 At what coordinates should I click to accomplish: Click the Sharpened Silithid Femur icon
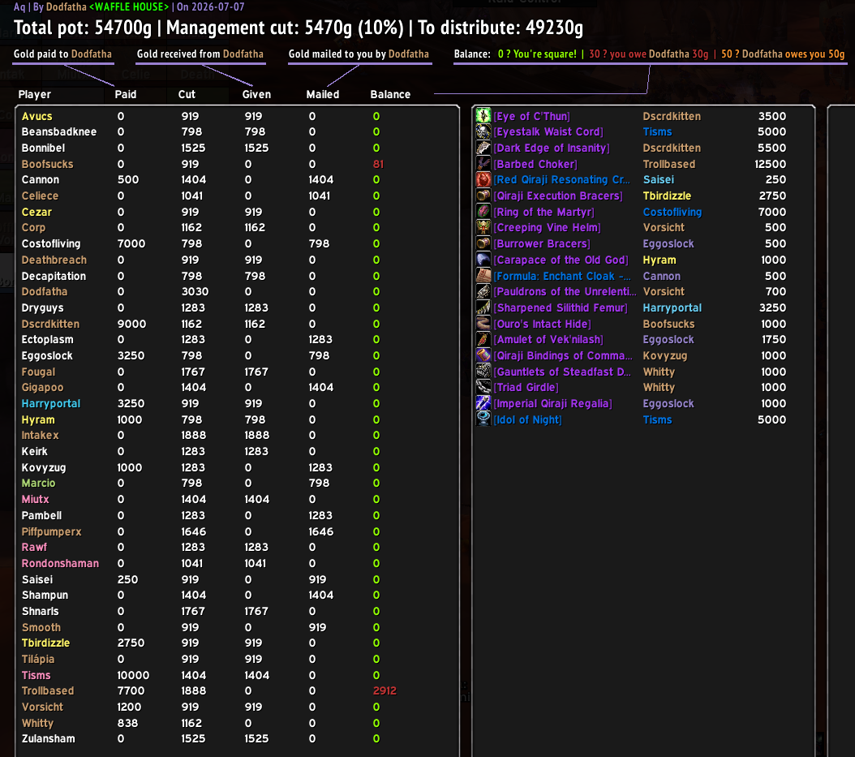[483, 308]
